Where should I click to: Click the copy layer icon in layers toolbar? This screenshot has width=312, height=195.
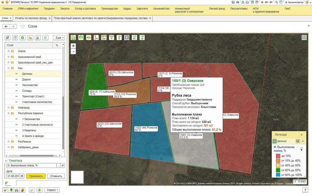pos(15,37)
